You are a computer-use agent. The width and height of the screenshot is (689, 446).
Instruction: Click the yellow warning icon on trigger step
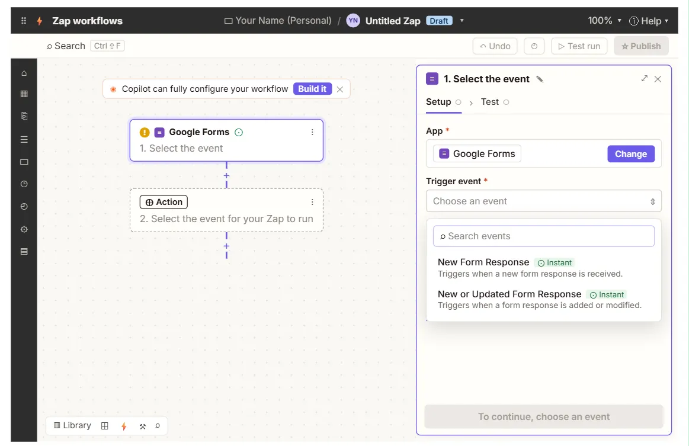[145, 132]
